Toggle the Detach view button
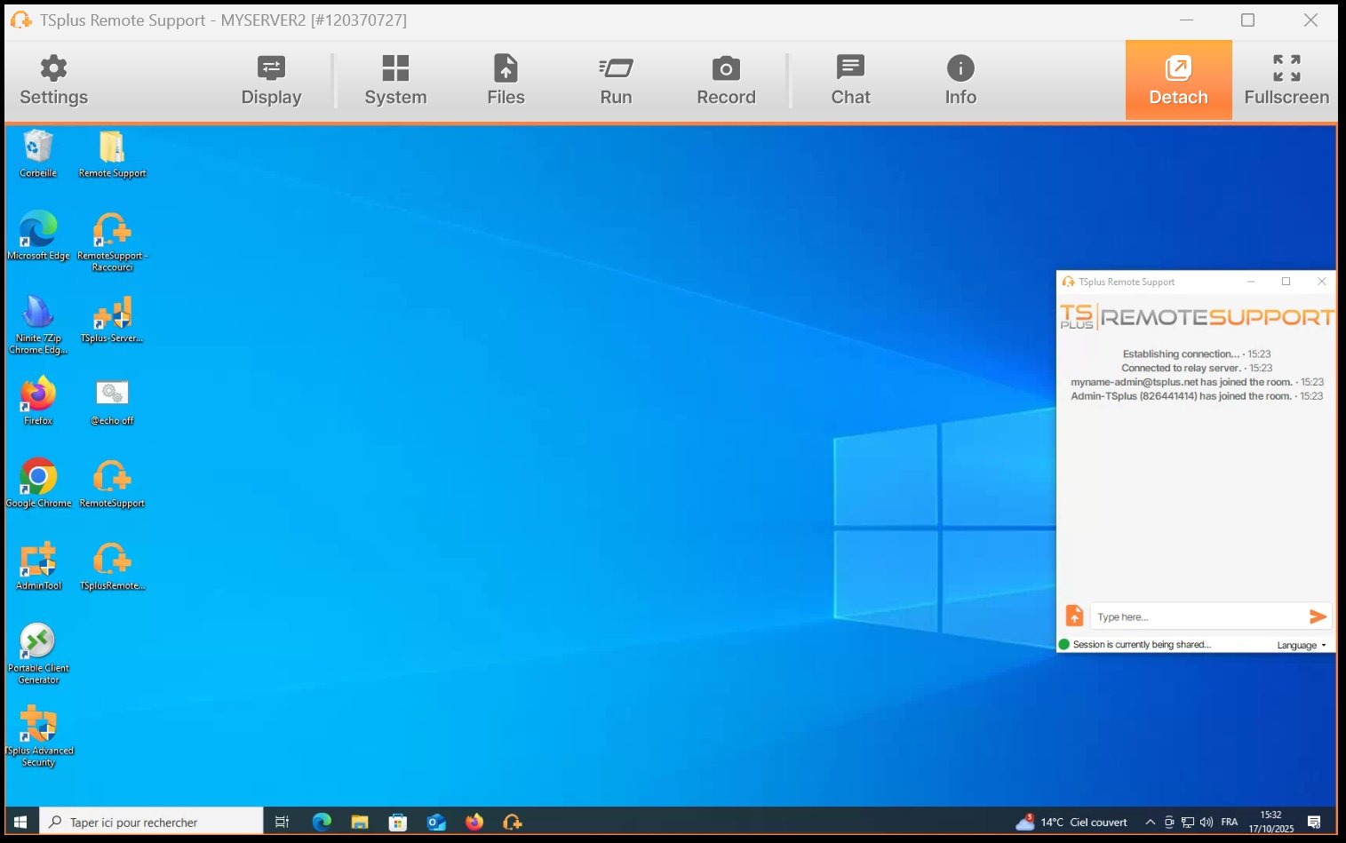This screenshot has height=843, width=1346. coord(1178,78)
